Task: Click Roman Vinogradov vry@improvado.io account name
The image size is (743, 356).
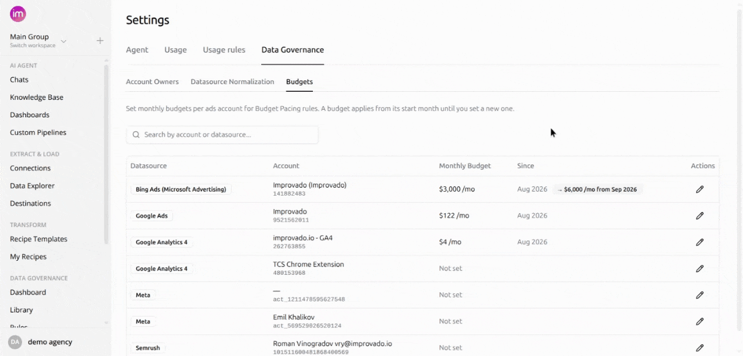Action: 333,344
